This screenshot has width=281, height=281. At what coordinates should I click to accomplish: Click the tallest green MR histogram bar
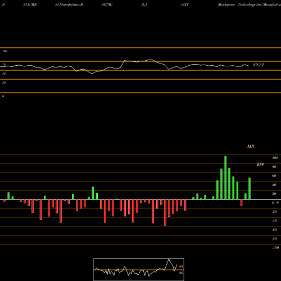pyautogui.click(x=225, y=178)
